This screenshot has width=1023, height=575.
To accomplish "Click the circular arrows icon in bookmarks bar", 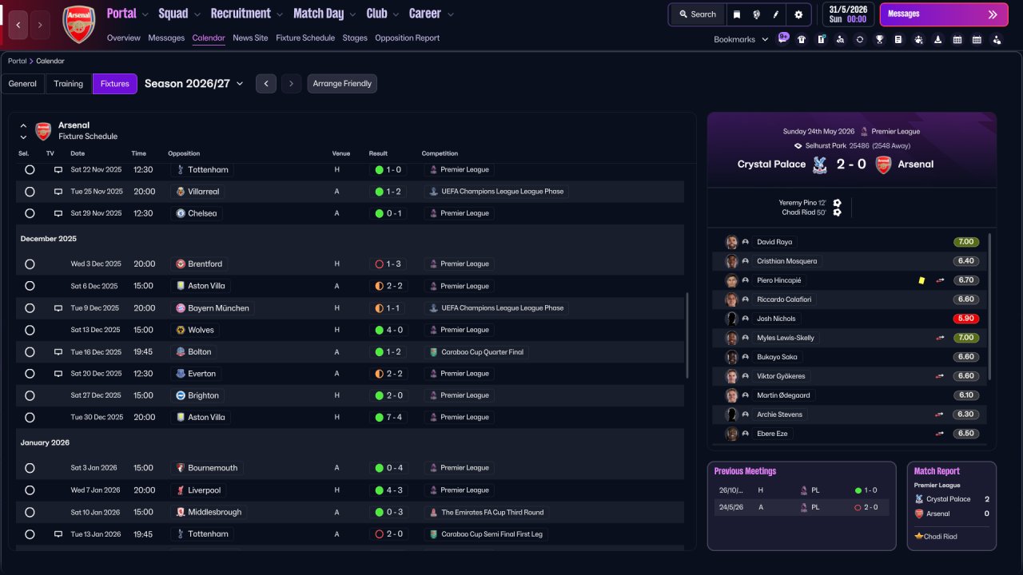I will (x=859, y=39).
